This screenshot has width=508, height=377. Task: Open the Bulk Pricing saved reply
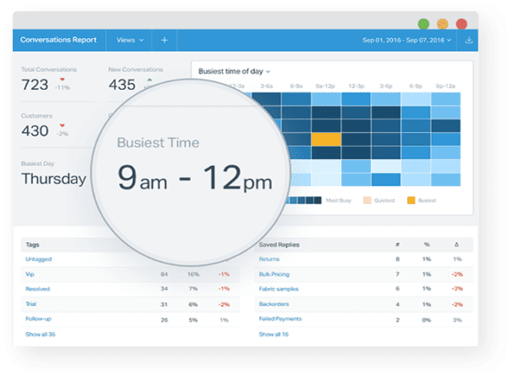click(274, 274)
